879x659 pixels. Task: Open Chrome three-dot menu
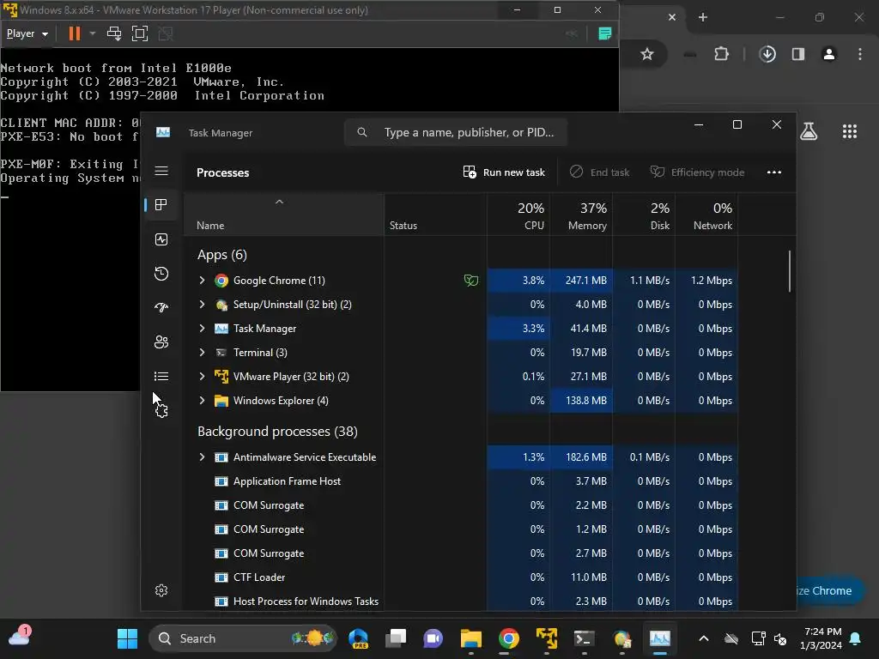click(860, 54)
